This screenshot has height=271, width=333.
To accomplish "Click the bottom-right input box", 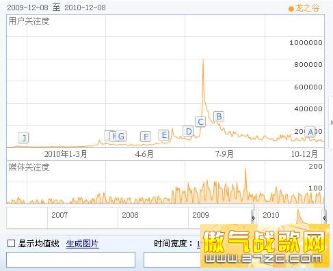I will pos(172,259).
